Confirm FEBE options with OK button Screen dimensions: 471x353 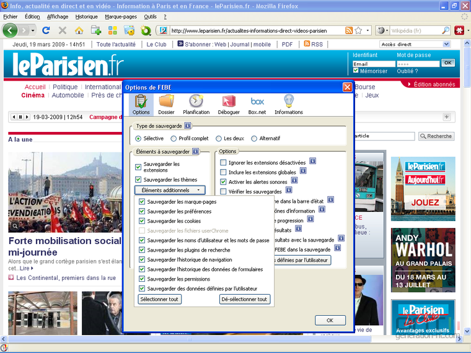[330, 320]
